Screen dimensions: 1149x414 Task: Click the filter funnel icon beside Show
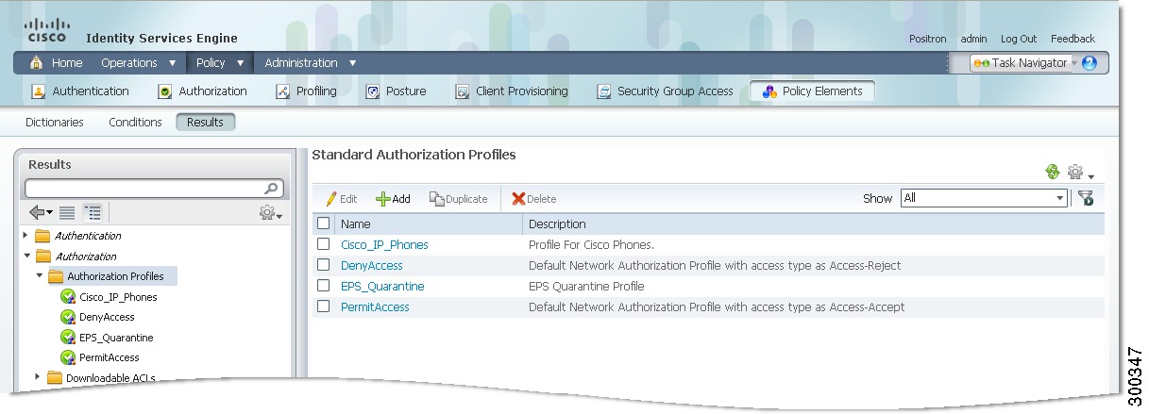click(x=1086, y=198)
